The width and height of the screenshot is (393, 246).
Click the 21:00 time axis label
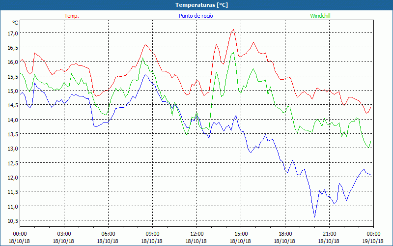pos(329,234)
